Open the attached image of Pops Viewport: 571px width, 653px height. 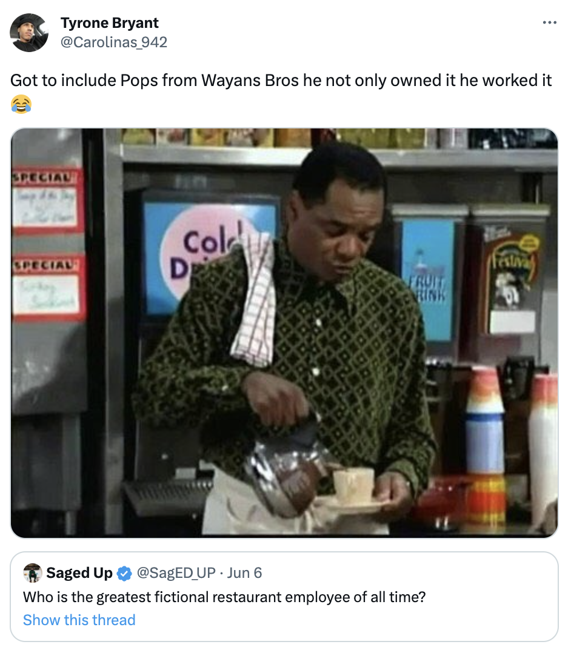pos(284,333)
